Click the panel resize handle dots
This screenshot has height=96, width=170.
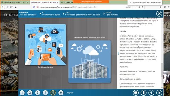[118, 53]
